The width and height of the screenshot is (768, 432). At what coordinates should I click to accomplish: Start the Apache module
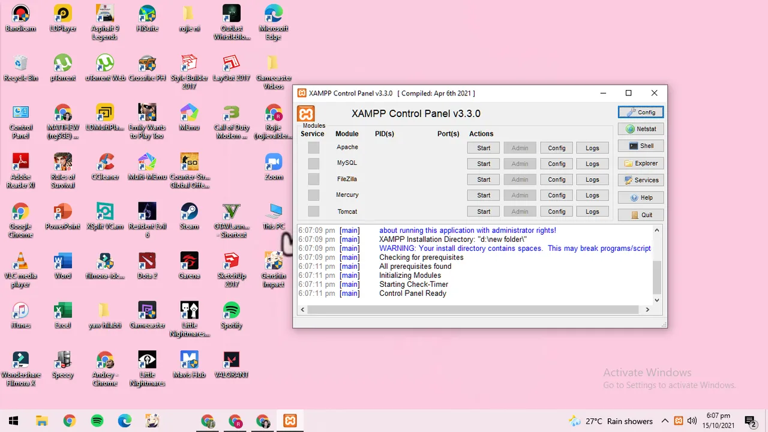click(x=484, y=148)
